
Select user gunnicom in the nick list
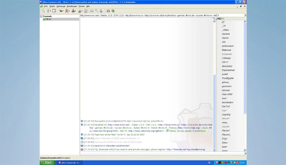(226, 86)
